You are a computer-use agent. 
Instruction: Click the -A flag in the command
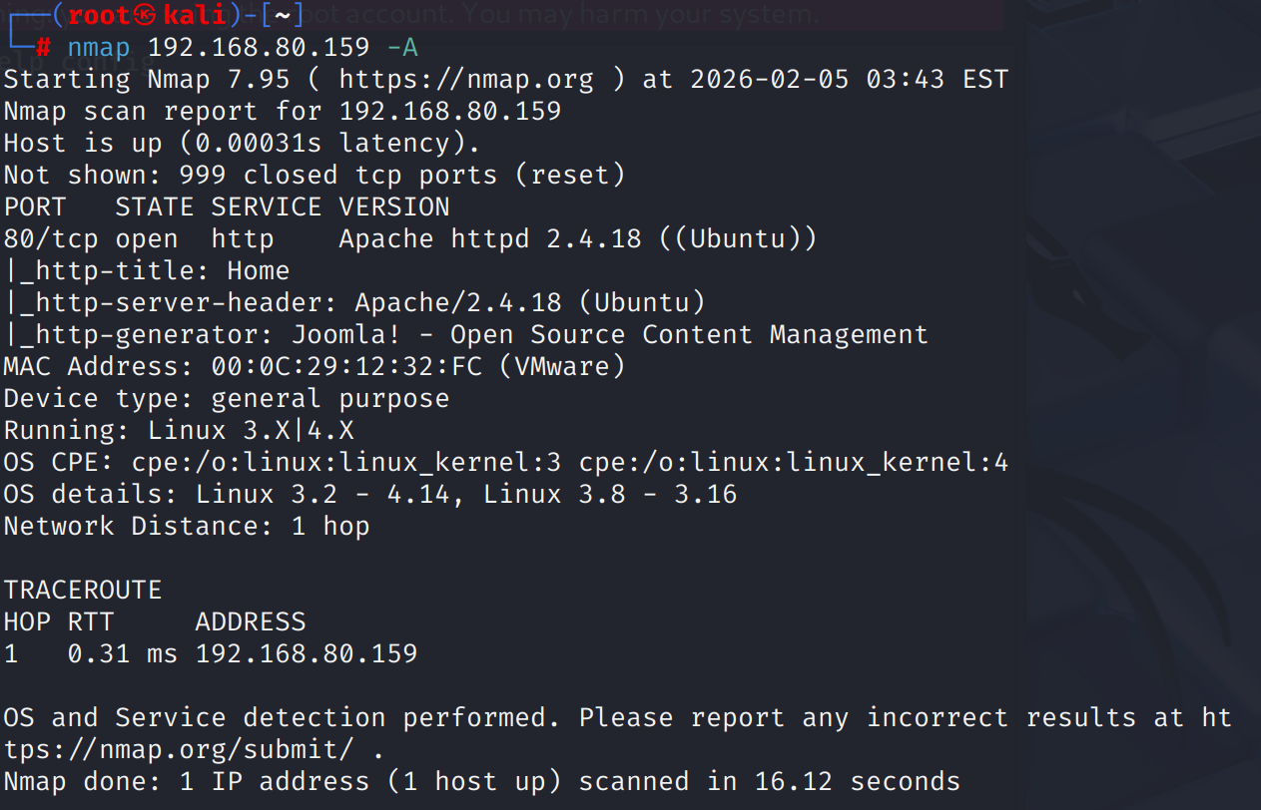pos(402,47)
